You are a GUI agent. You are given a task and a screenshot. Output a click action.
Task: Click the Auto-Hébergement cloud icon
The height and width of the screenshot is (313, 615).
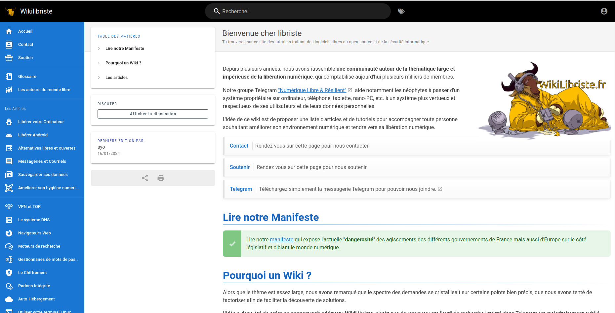(x=9, y=299)
